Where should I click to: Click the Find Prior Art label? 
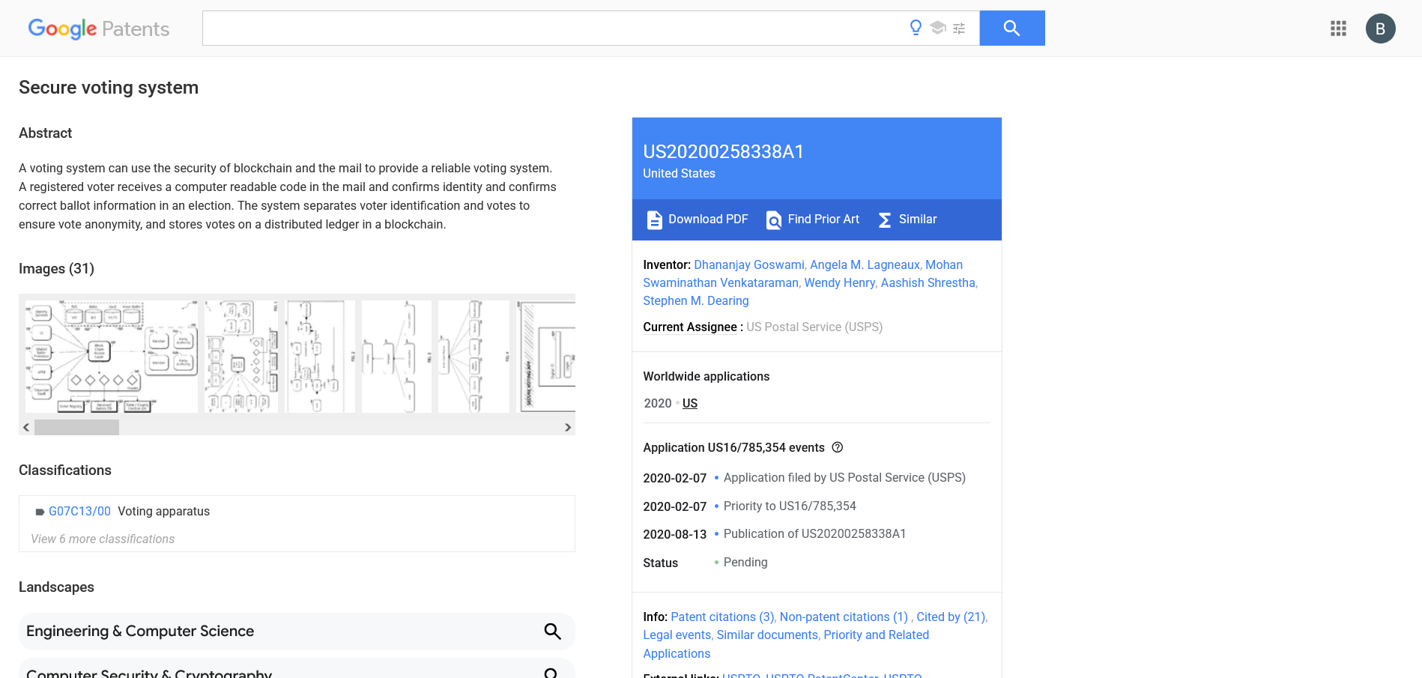click(823, 219)
